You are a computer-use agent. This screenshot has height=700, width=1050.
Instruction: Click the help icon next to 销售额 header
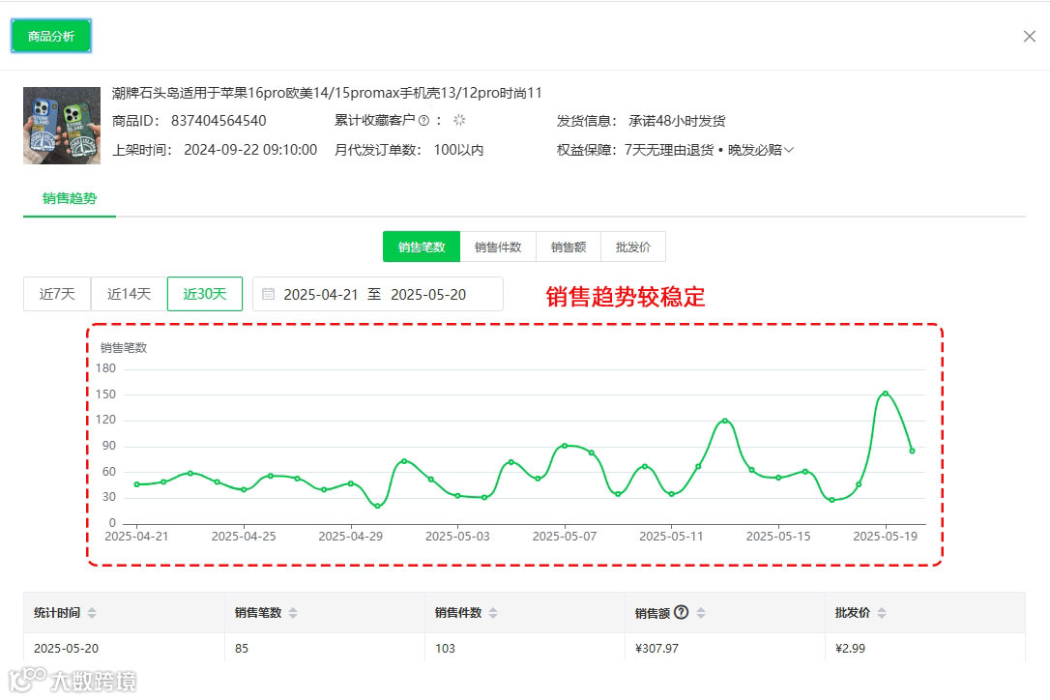coord(681,612)
